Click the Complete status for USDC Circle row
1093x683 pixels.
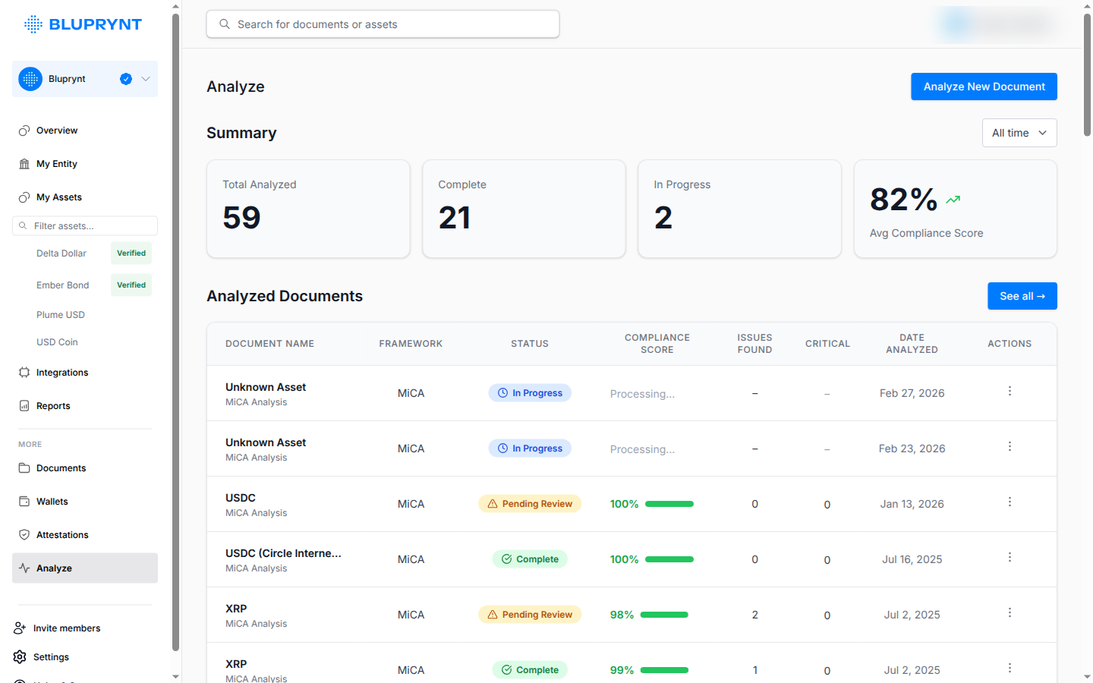click(530, 559)
